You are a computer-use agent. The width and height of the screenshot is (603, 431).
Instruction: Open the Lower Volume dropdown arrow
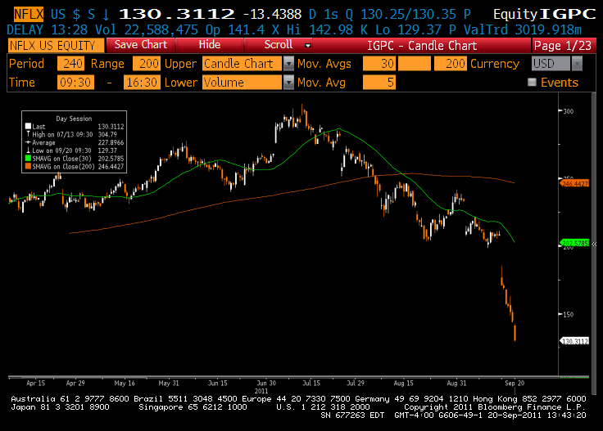tap(288, 83)
